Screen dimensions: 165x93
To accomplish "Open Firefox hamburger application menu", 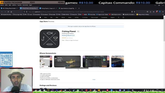I will tap(163, 12).
